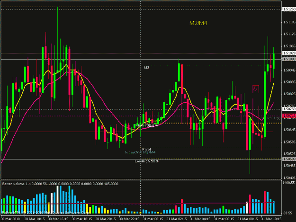Click the 31 Mar 04:15 time label
Viewport: 296px width, 222px height.
(200, 219)
